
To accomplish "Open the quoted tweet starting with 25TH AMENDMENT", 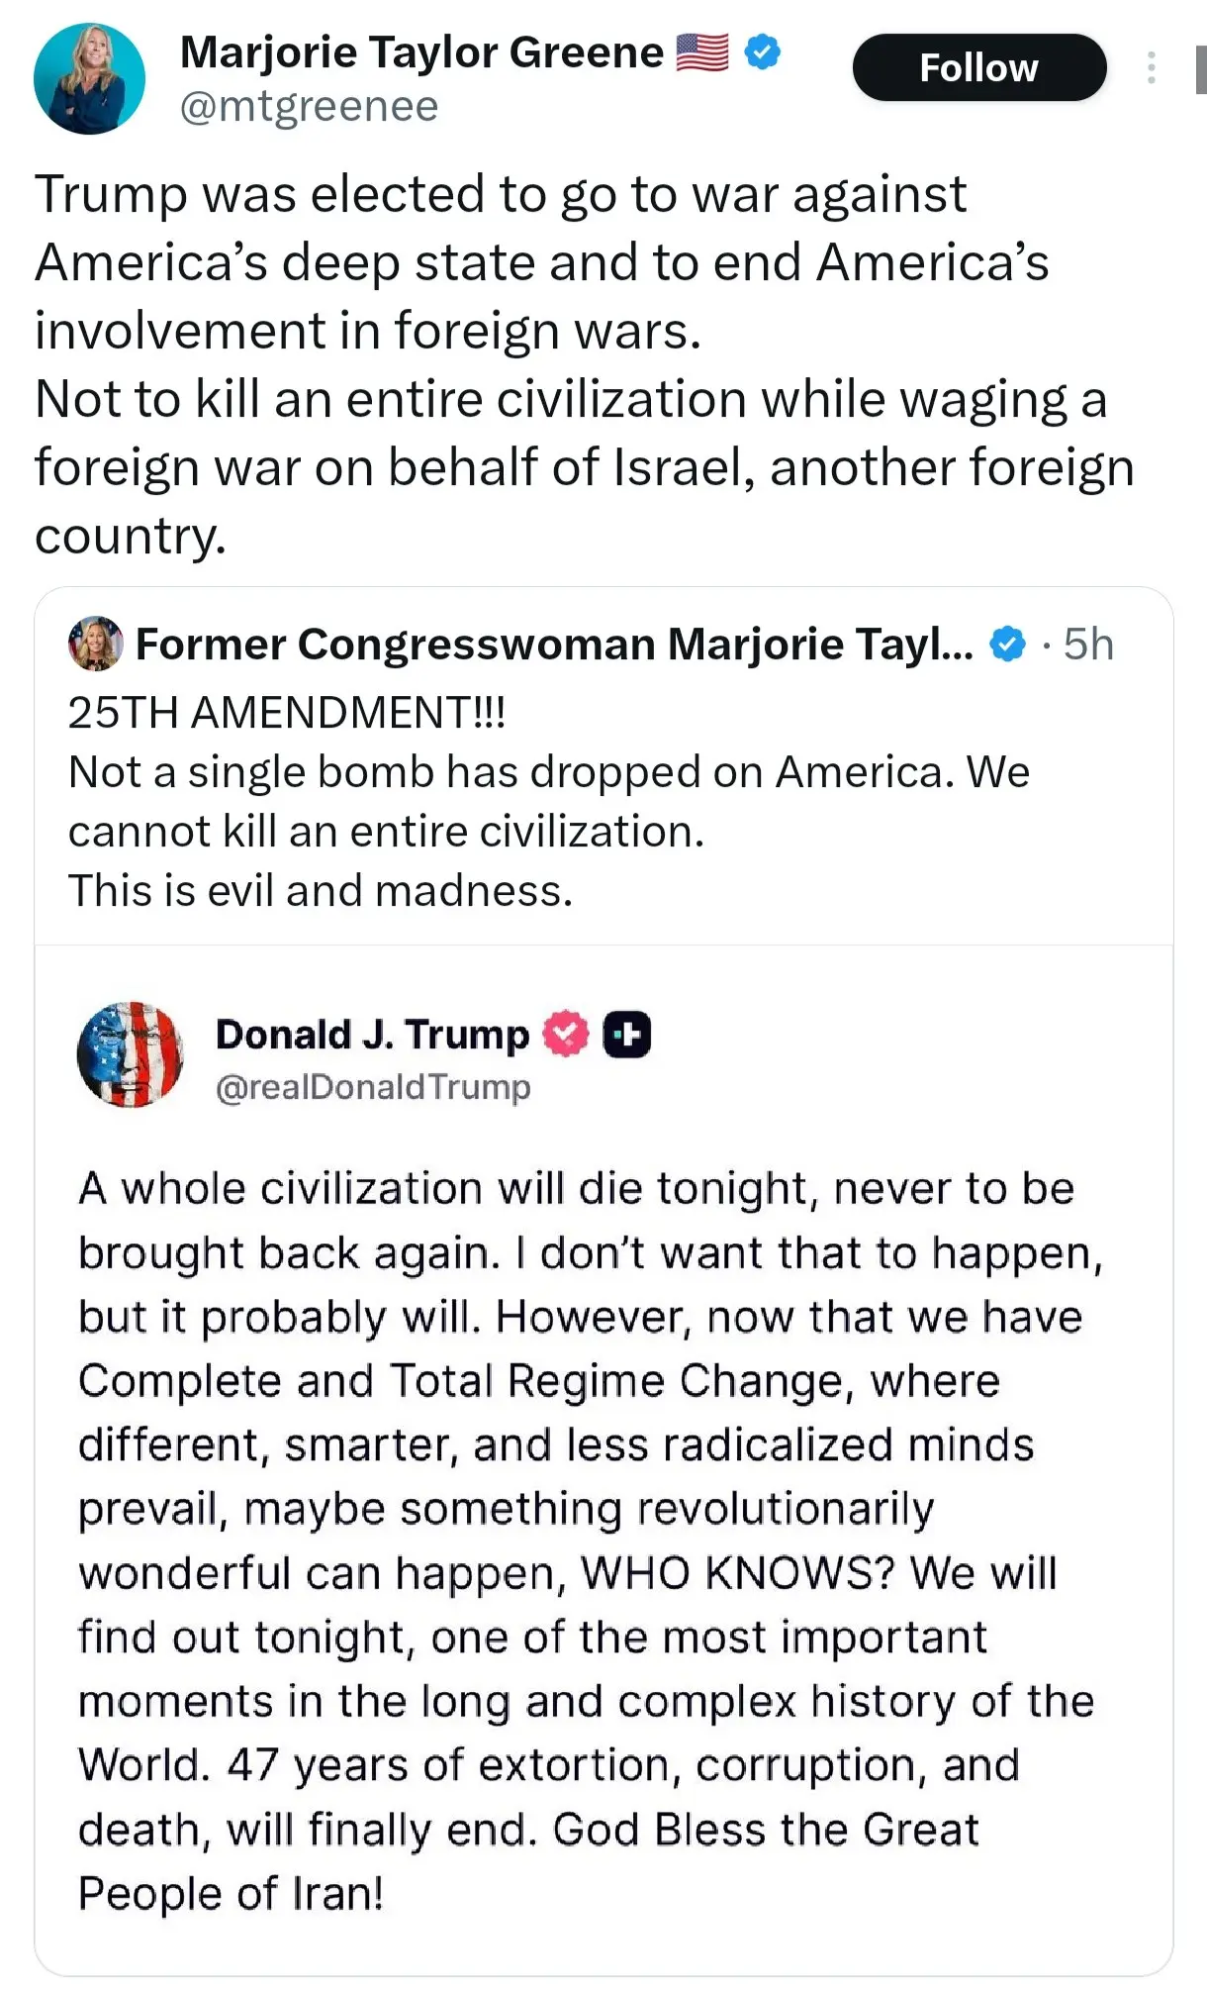I will point(548,802).
